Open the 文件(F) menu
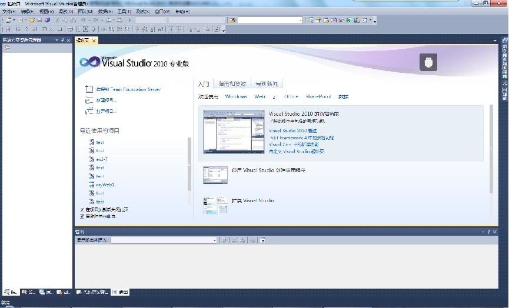Image resolution: width=509 pixels, height=308 pixels. [9, 11]
